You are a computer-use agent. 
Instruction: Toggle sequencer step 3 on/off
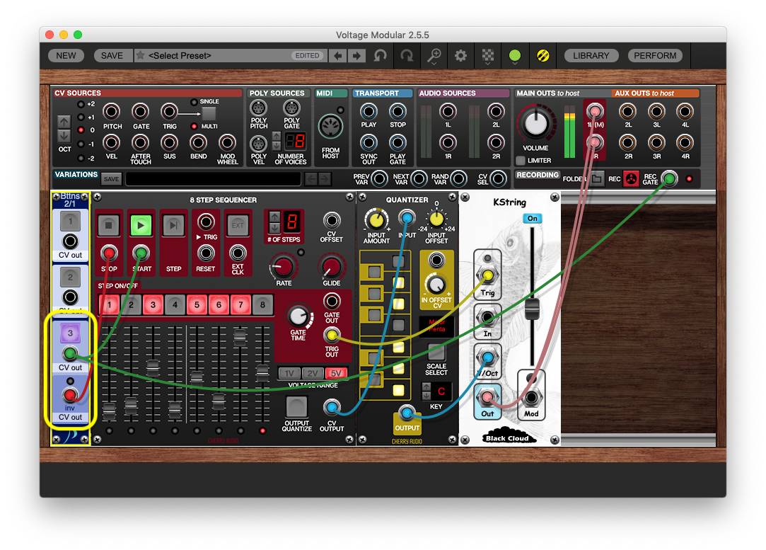[153, 304]
